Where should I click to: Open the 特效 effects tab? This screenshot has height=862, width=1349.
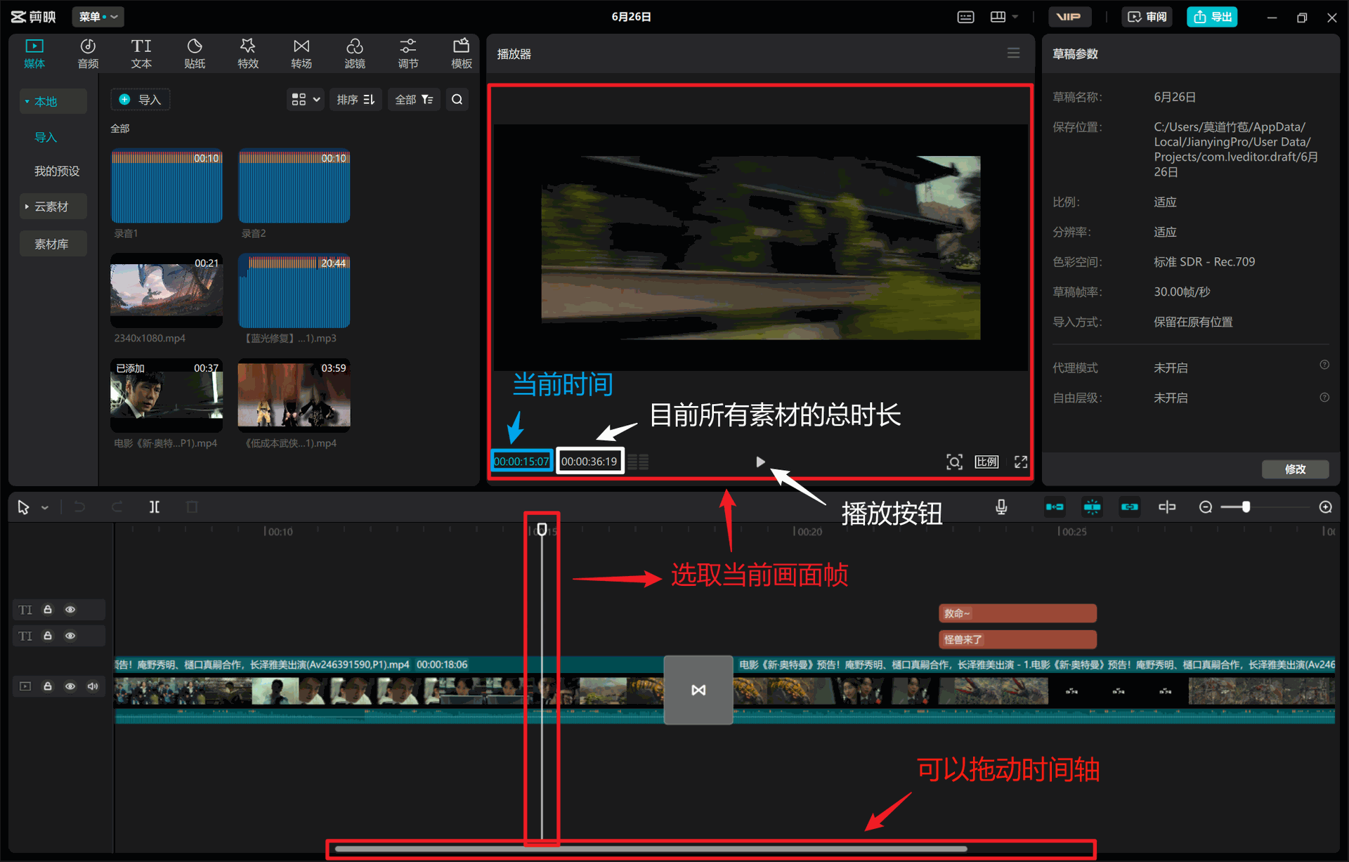[248, 53]
